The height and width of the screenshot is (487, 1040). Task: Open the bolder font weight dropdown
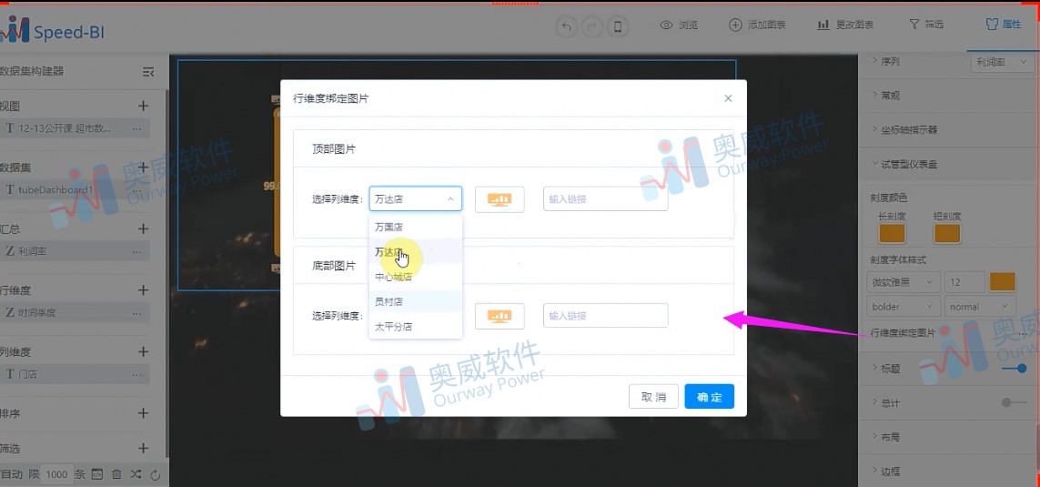pos(902,306)
